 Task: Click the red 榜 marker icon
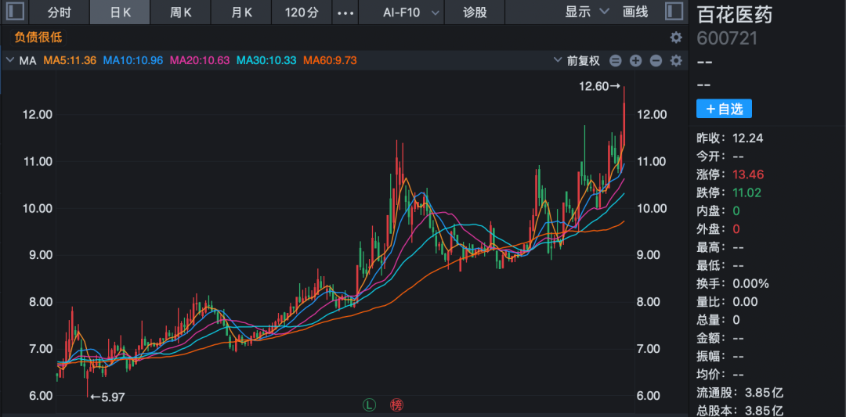[396, 404]
